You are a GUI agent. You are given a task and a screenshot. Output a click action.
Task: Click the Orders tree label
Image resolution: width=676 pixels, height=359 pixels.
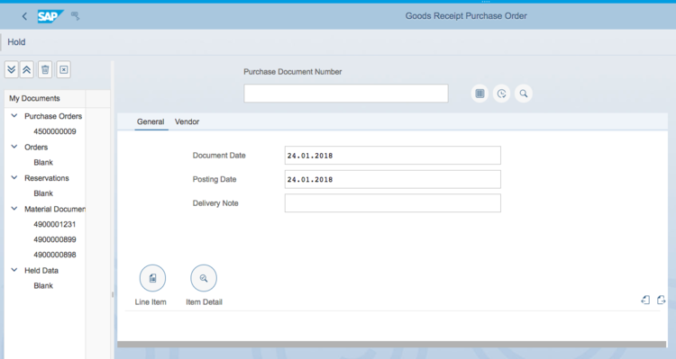point(36,148)
